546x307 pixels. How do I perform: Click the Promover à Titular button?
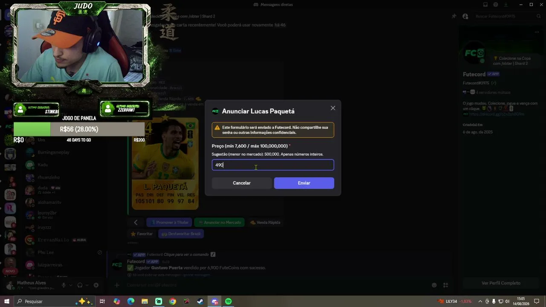coord(168,222)
